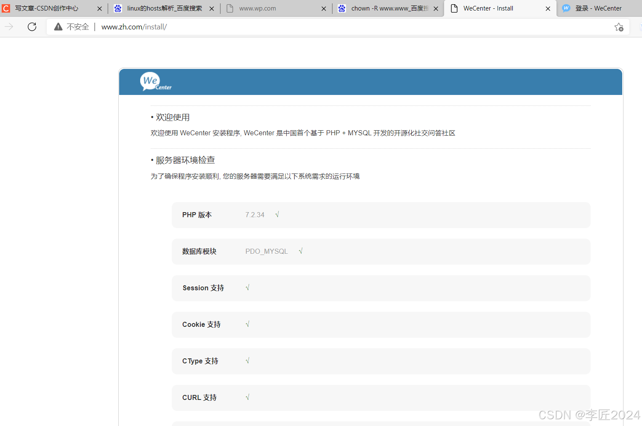
Task: Click CSDN favicon on first tab
Action: pos(6,8)
